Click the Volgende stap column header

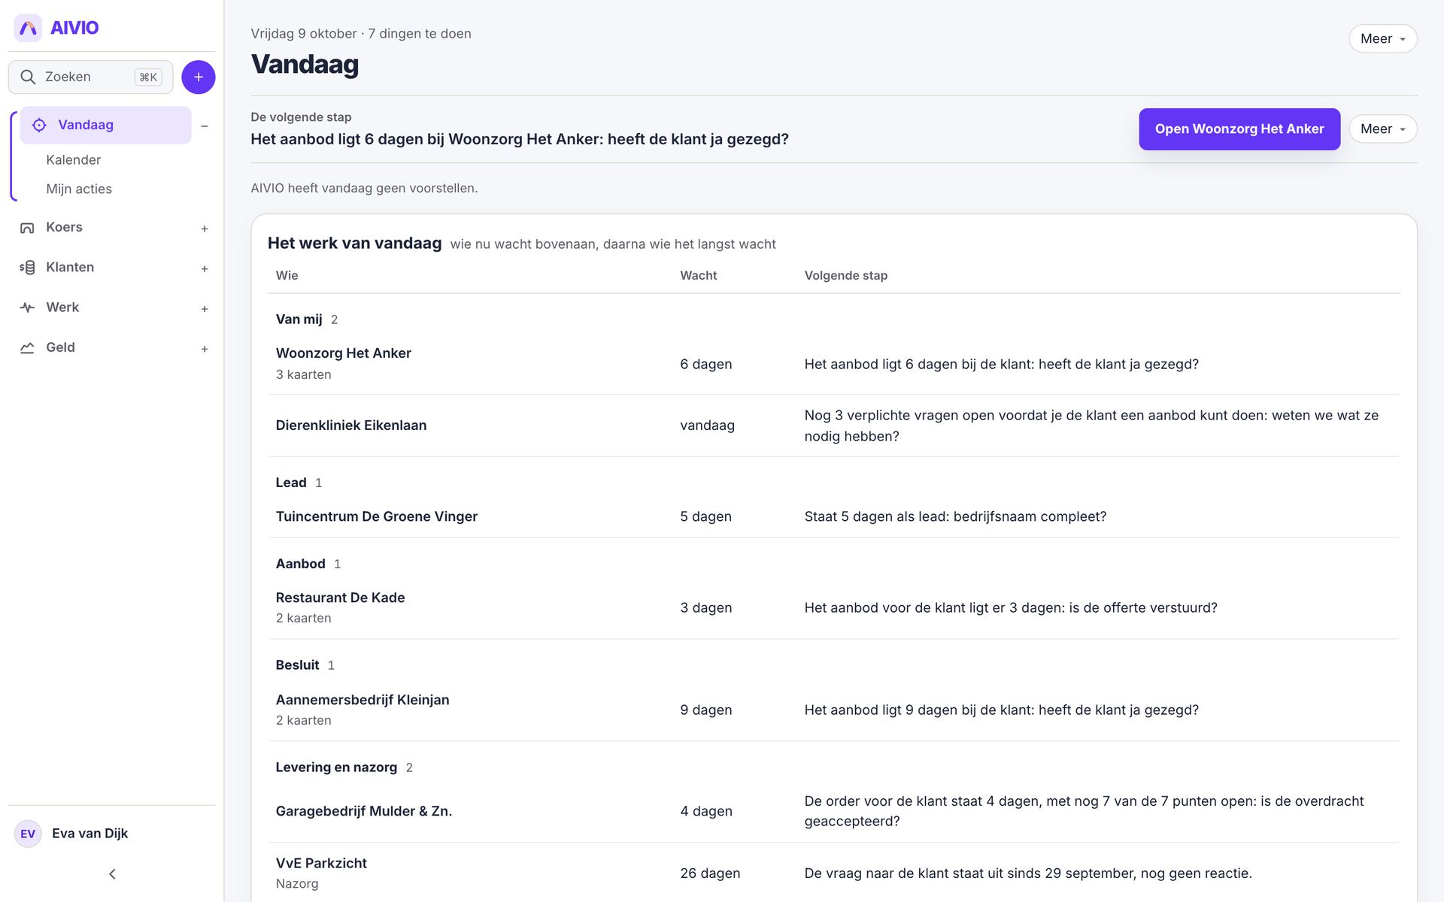(x=846, y=276)
